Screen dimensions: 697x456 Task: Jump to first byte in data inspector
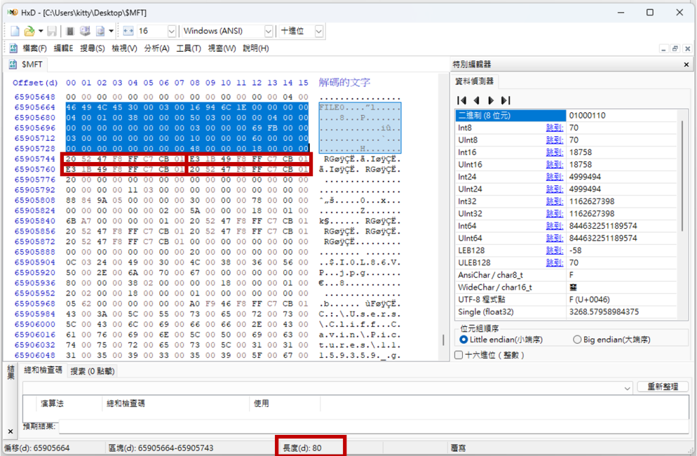(462, 101)
